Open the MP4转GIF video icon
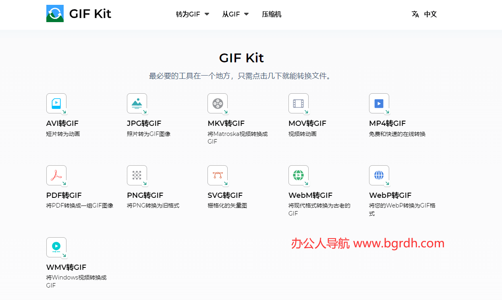 [x=379, y=103]
